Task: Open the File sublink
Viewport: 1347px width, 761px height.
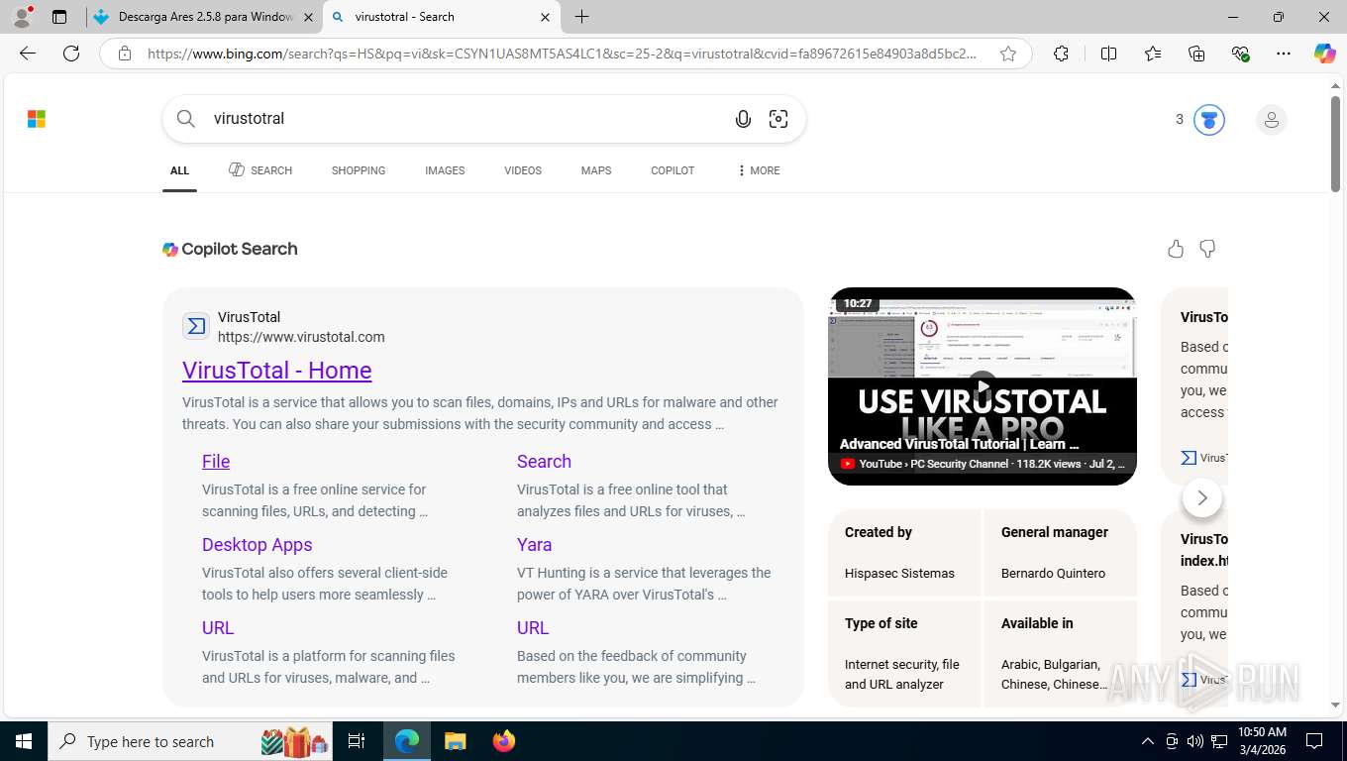Action: (216, 461)
